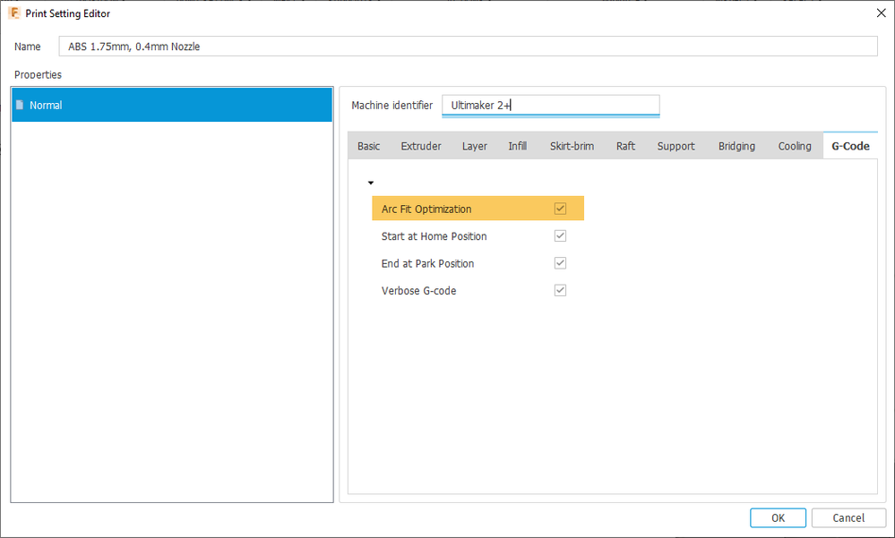Open the Bridging tab

[x=736, y=146]
